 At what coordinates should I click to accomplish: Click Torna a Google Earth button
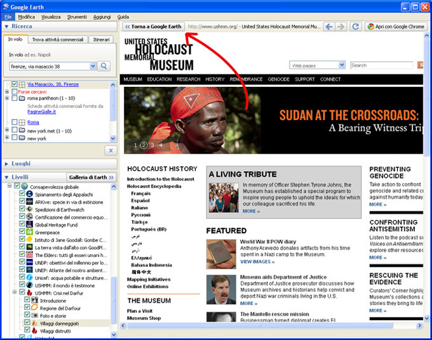tap(154, 27)
